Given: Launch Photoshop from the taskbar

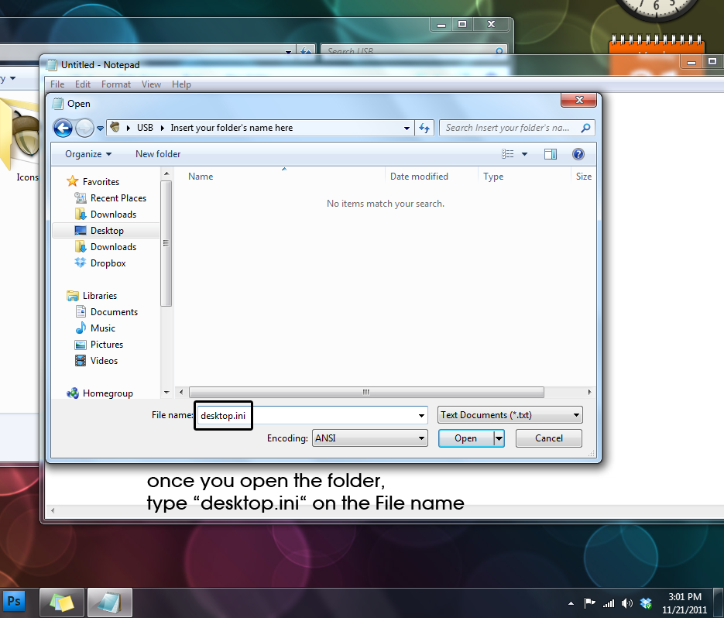Looking at the screenshot, I should point(14,601).
